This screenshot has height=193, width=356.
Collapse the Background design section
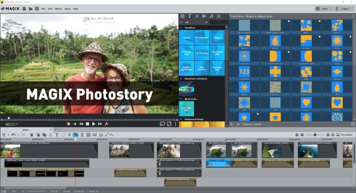(x=181, y=119)
